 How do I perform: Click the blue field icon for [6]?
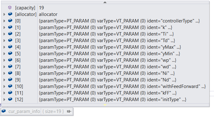[10, 60]
